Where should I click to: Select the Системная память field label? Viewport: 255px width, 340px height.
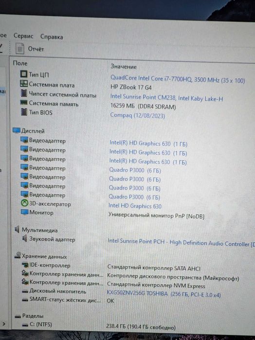click(x=54, y=104)
